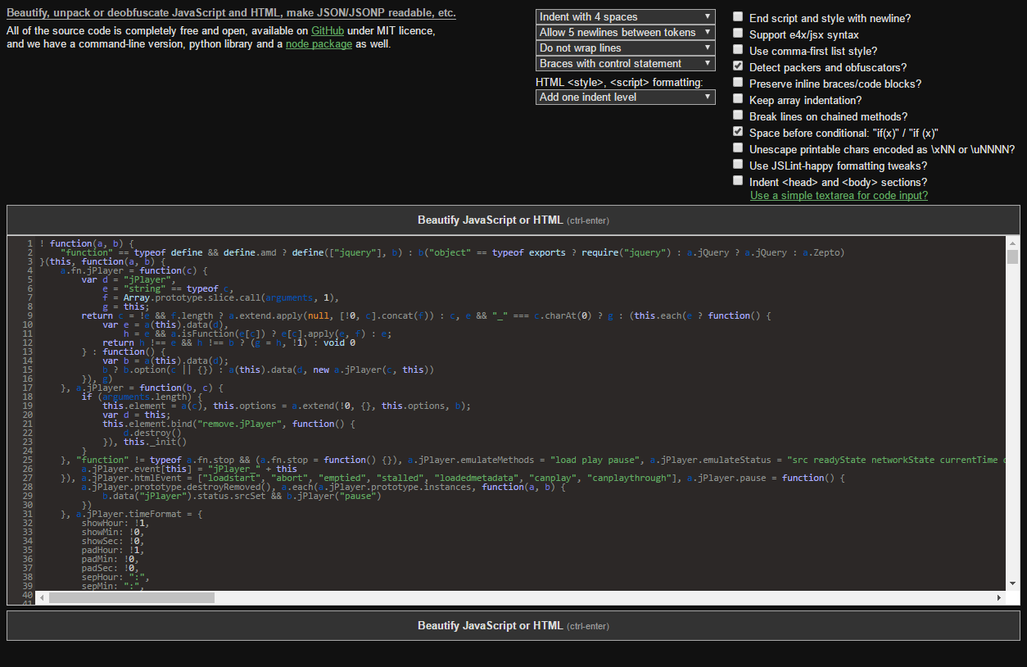Screen dimensions: 1027x667
Task: Click the scroll-right arrow of code editor
Action: pyautogui.click(x=998, y=598)
